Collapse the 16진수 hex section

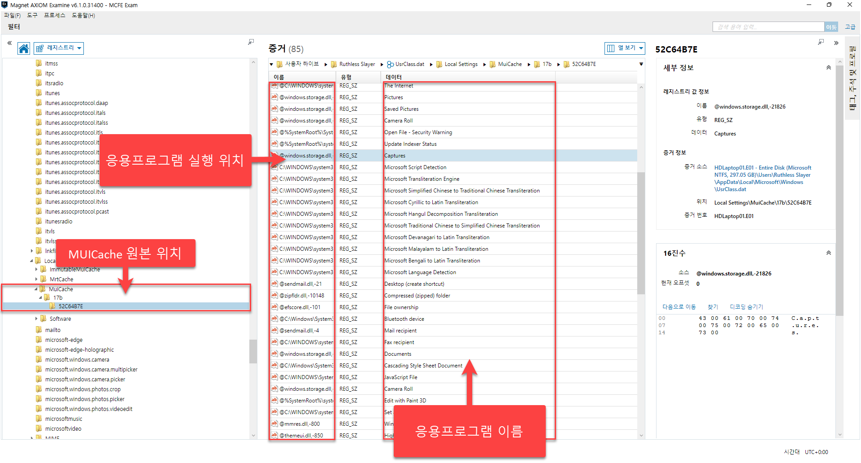click(828, 253)
